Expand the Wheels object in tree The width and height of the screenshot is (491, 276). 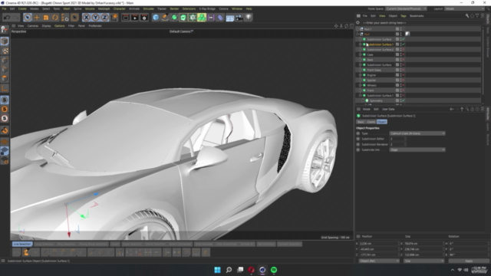coord(360,85)
